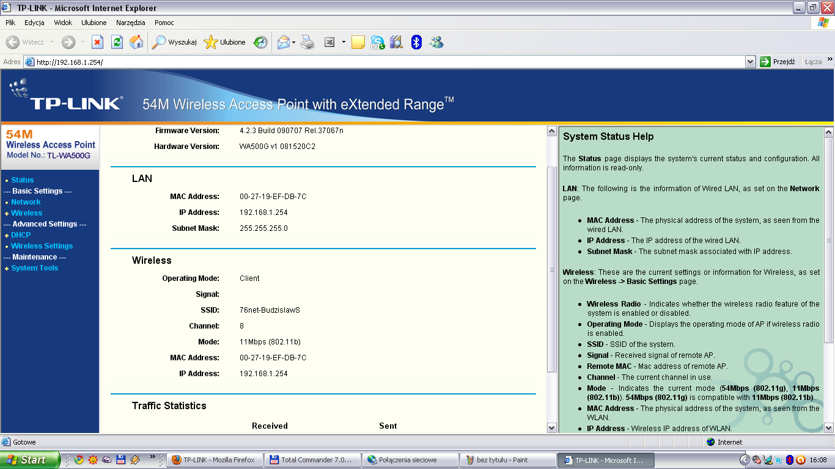Click the edit document toolbar icon
Viewport: 835px width, 469px height.
click(x=329, y=42)
